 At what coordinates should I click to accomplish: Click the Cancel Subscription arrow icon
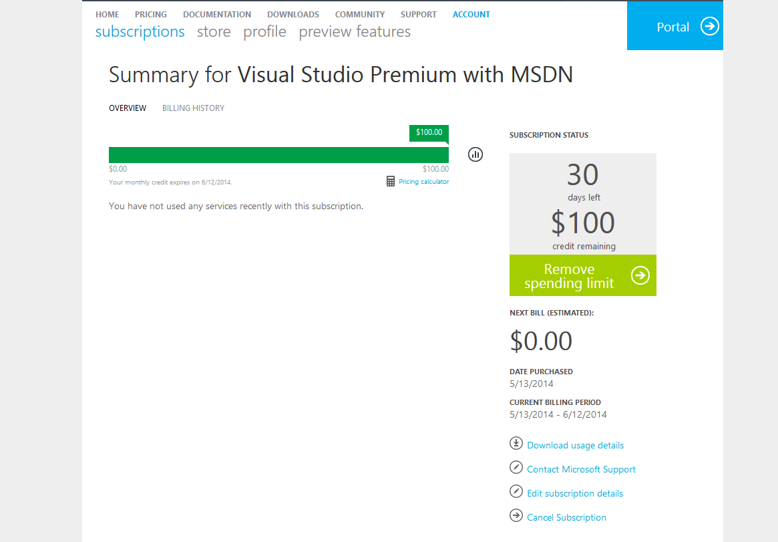[x=516, y=516]
